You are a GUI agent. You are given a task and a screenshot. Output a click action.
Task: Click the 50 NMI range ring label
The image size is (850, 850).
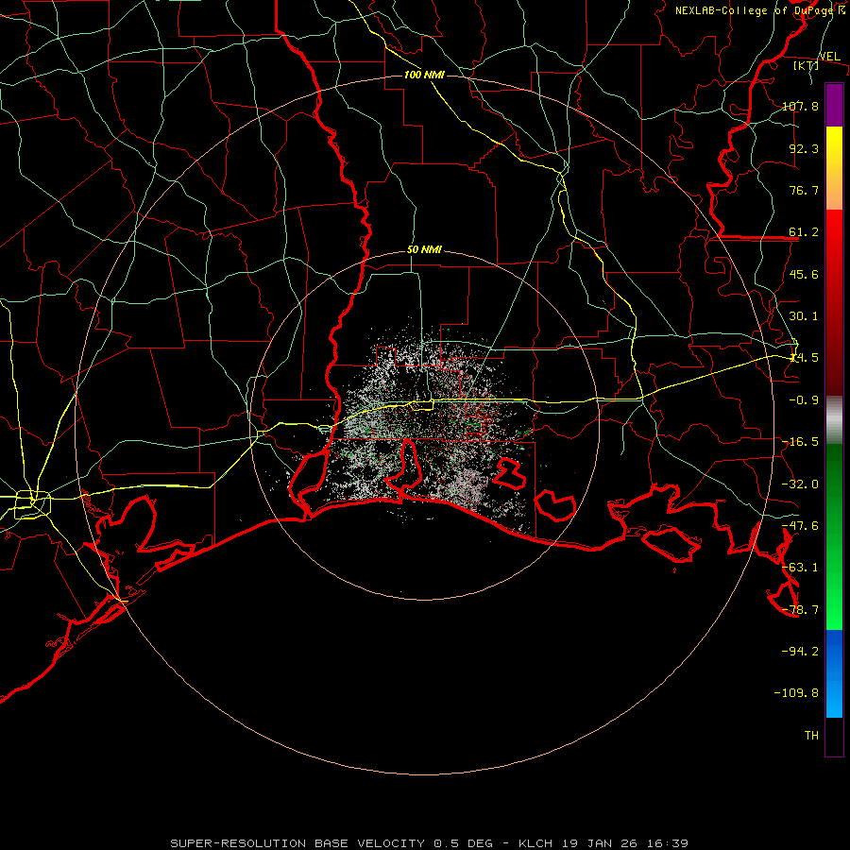[424, 250]
